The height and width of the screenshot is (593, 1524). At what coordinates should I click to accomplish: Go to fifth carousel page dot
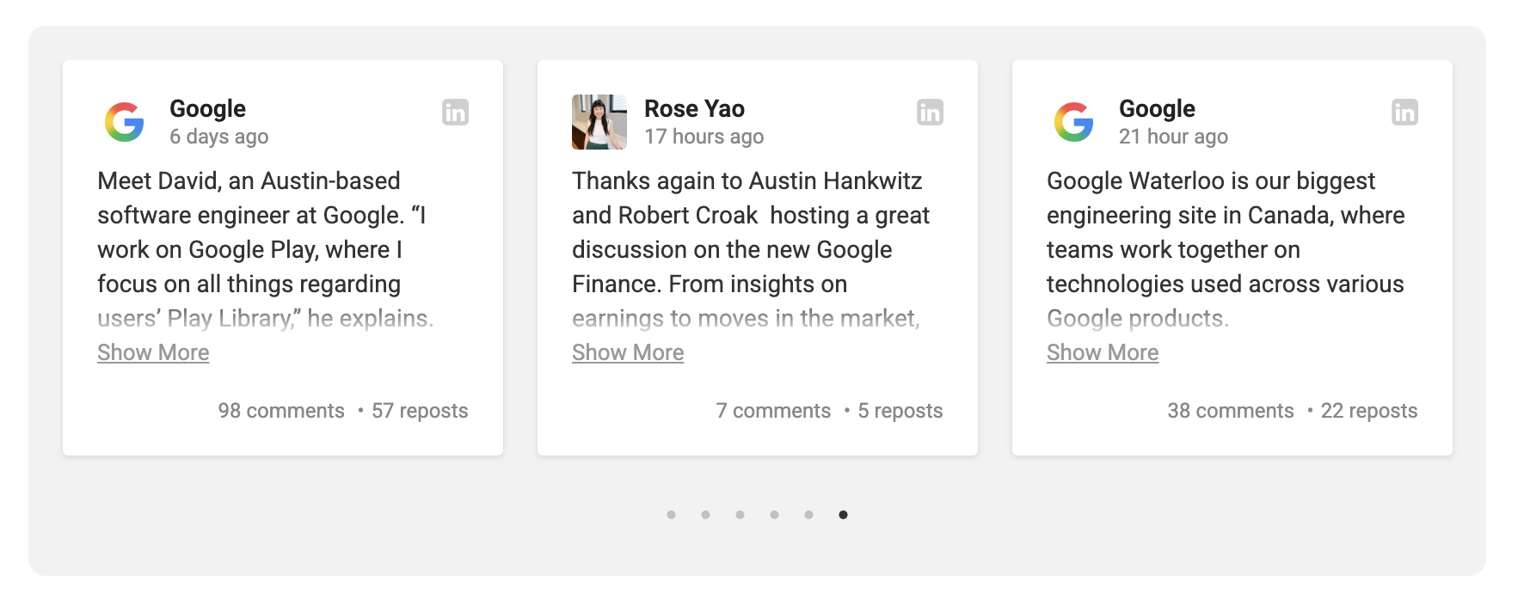tap(808, 515)
